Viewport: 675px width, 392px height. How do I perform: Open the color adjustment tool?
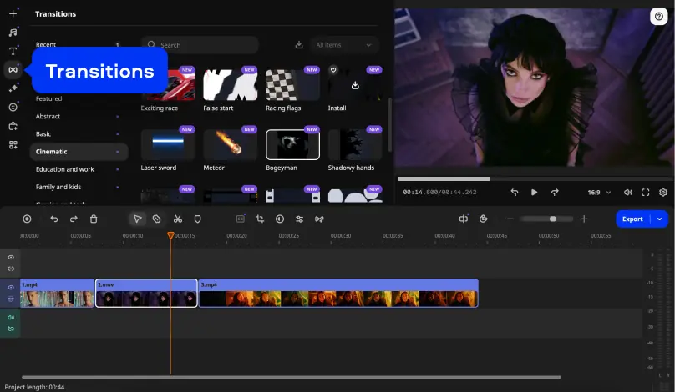(x=280, y=219)
